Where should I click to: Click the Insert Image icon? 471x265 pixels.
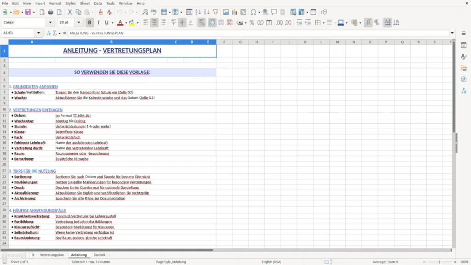point(226,12)
